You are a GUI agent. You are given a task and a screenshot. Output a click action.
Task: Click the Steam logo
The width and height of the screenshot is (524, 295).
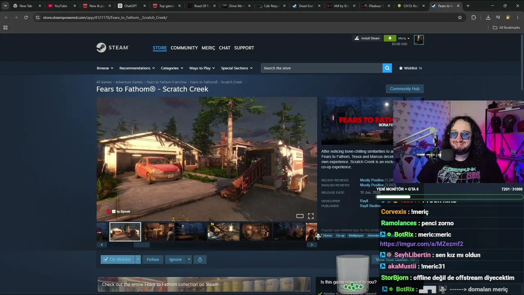point(113,48)
